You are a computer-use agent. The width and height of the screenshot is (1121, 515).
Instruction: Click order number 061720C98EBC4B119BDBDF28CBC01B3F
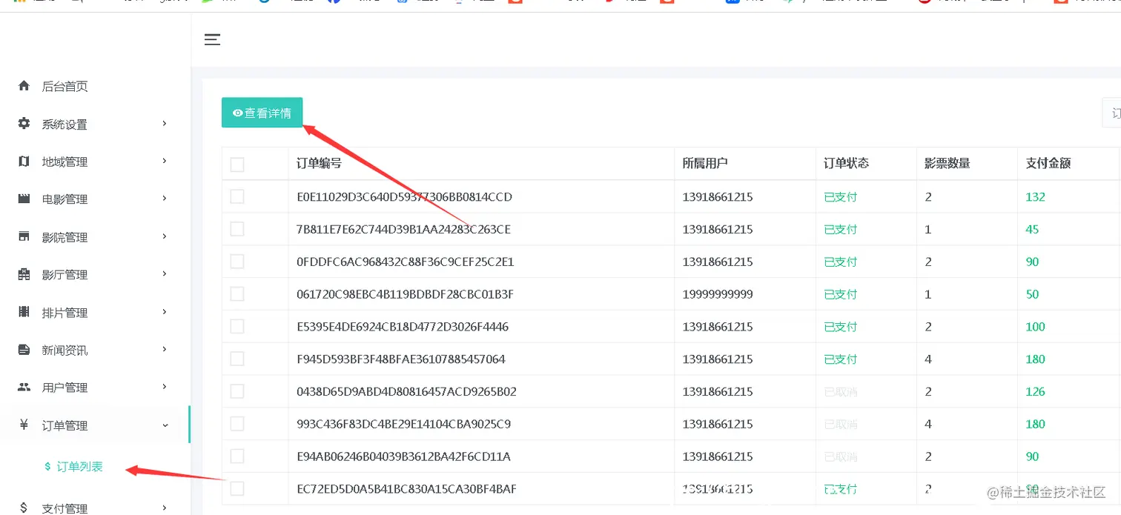(405, 294)
